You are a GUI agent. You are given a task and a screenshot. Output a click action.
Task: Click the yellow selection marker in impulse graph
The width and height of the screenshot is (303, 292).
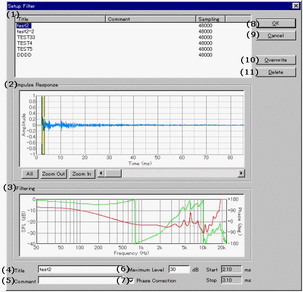coord(43,125)
